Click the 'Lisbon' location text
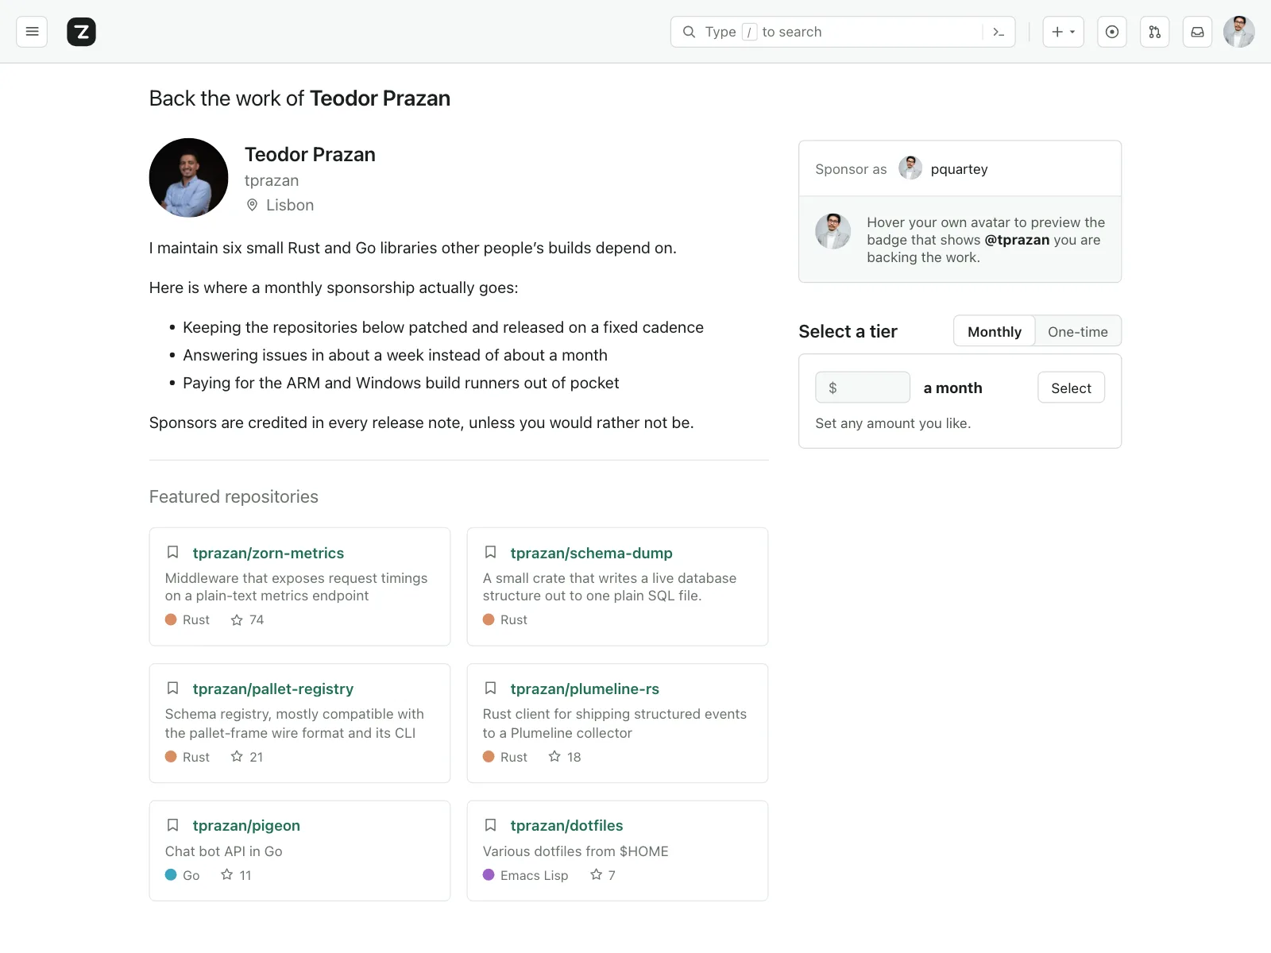 click(x=290, y=205)
